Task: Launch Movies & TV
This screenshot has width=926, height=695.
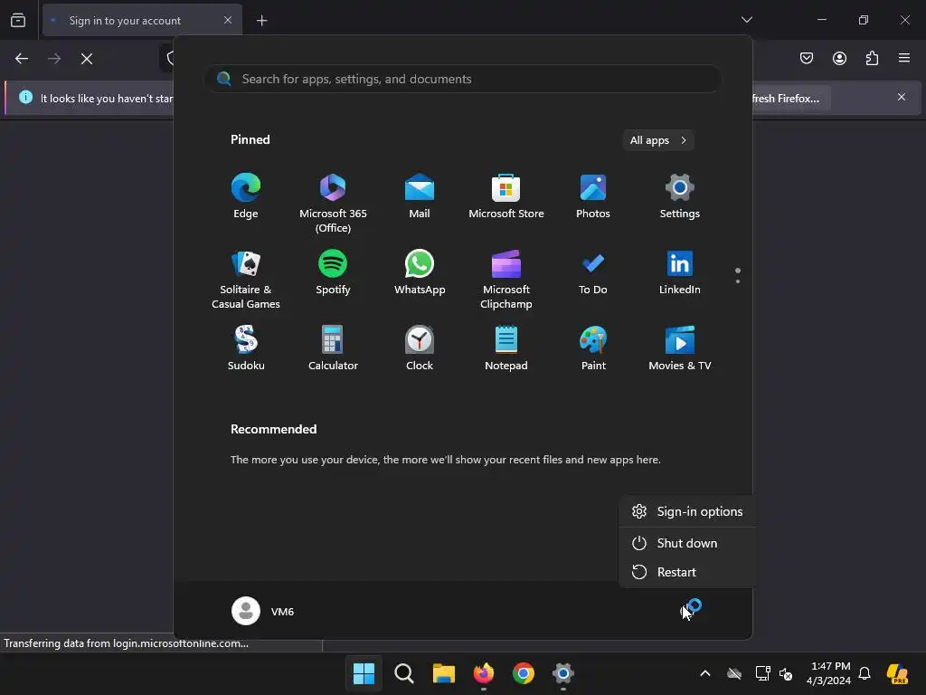Action: (x=680, y=348)
